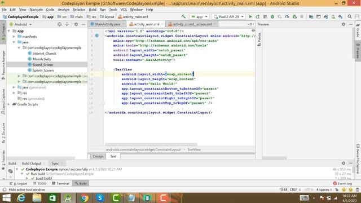
Task: Open the Build menu
Action: tap(93, 10)
